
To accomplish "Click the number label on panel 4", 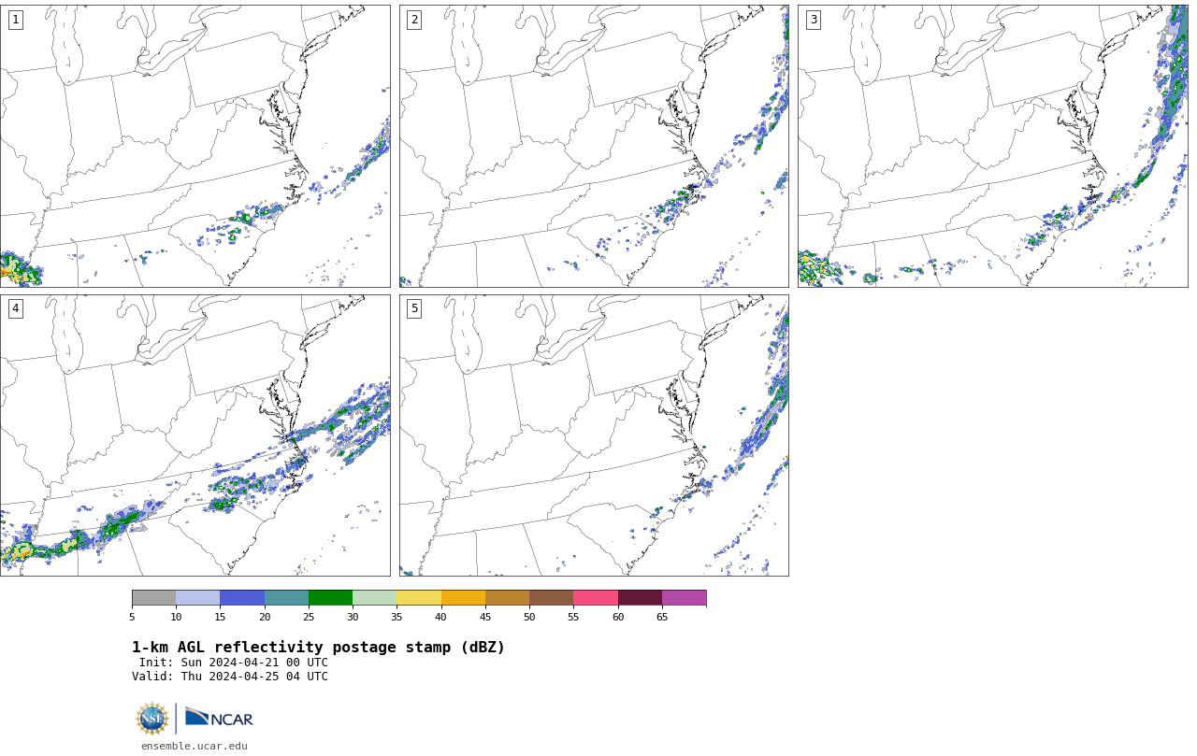I will tap(15, 308).
